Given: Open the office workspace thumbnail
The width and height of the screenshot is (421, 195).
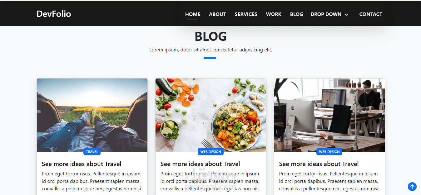Looking at the screenshot, I should (329, 115).
